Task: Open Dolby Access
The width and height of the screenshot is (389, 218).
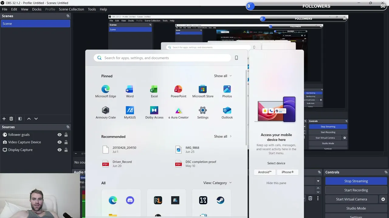Action: pyautogui.click(x=154, y=113)
